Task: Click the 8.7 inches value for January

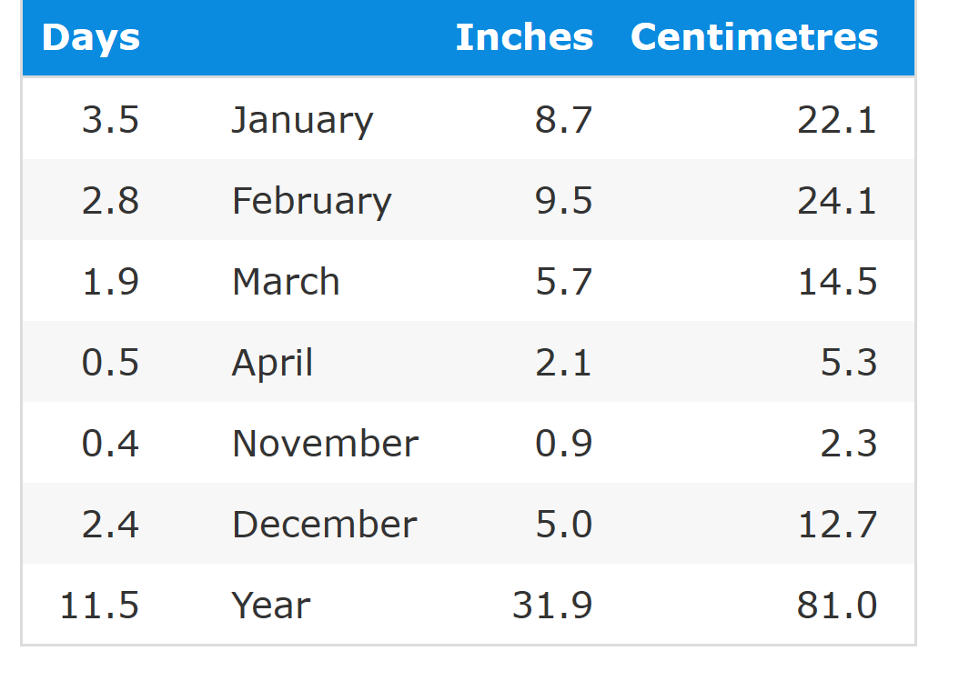Action: click(563, 120)
